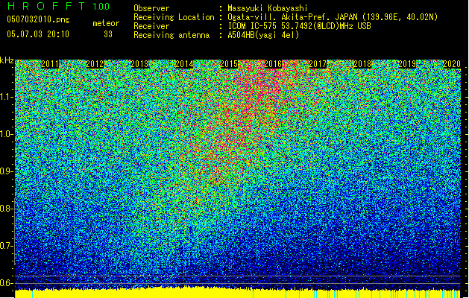Click the 2012 time marker
This screenshot has height=298, width=469.
point(95,64)
